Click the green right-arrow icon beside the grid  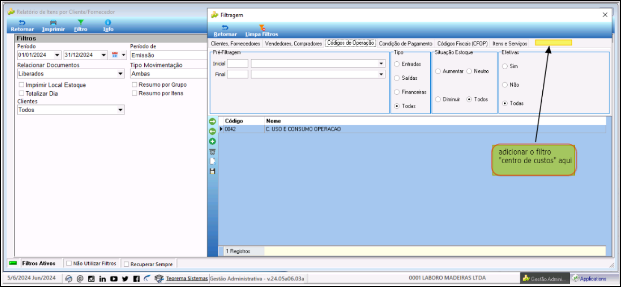(213, 122)
